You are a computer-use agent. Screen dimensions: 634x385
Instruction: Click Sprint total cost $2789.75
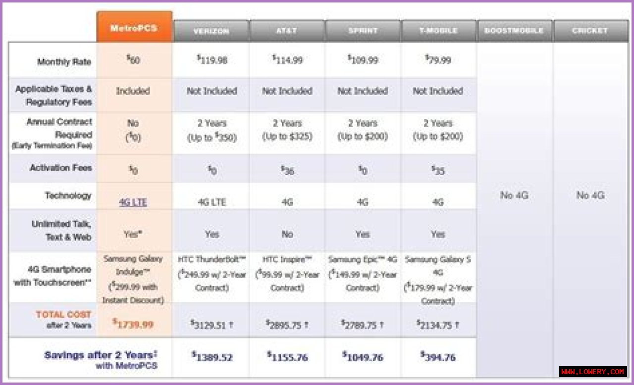pyautogui.click(x=363, y=324)
